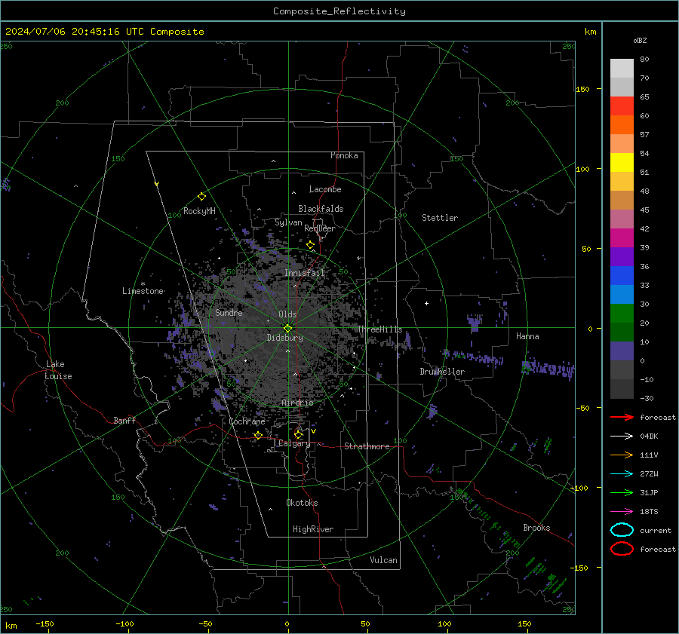The height and width of the screenshot is (634, 679).
Task: Select the light gray 70-80 dBZ swatch
Action: 622,69
